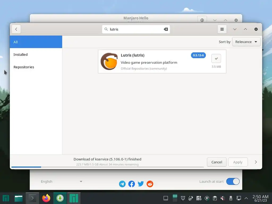Viewport: 272px width, 204px height.
Task: Open the Sort by Relevance dropdown
Action: pos(246,42)
